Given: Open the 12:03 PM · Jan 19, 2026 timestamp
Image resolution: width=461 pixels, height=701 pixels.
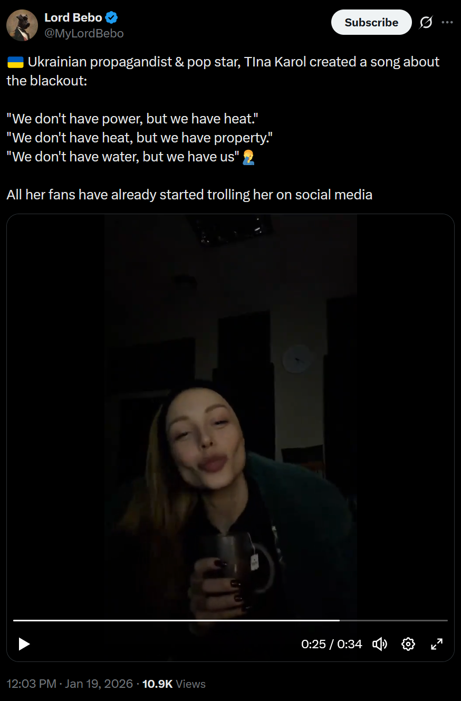Looking at the screenshot, I should (70, 684).
